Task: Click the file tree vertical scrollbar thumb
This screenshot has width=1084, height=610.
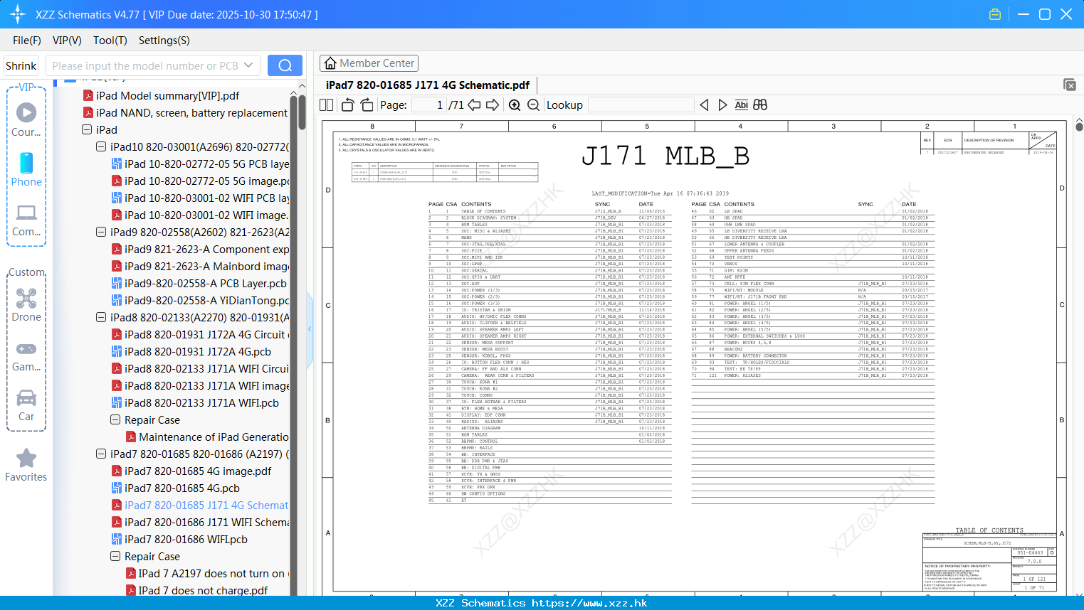Action: (302, 113)
